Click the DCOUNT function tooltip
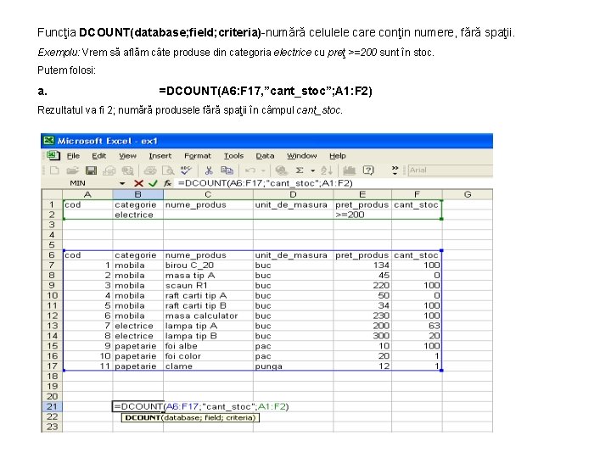The height and width of the screenshot is (458, 611). [x=190, y=417]
